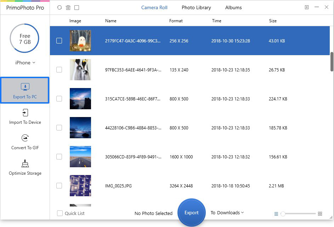Image resolution: width=334 pixels, height=227 pixels.
Task: Click the refresh icon in top toolbar
Action: [59, 7]
